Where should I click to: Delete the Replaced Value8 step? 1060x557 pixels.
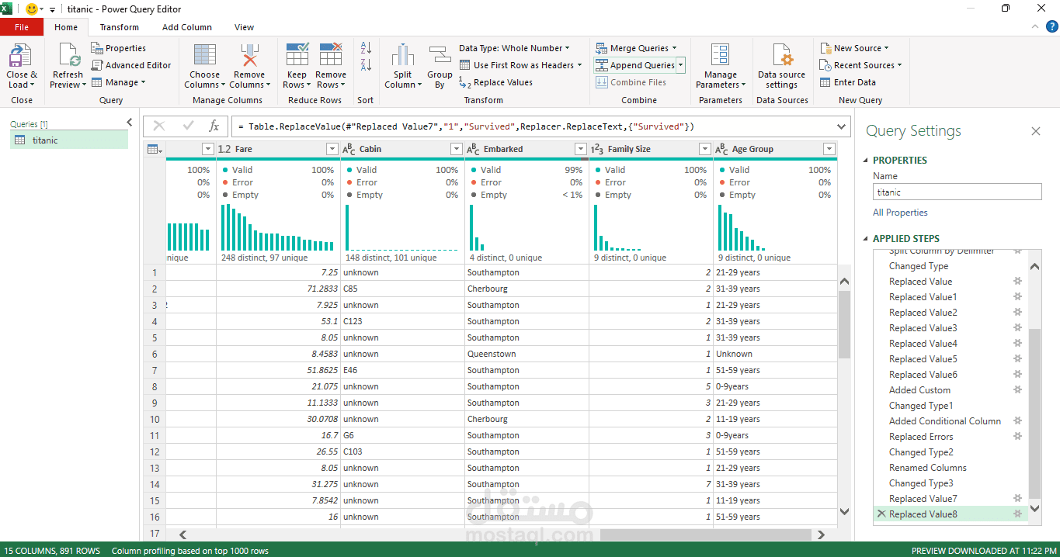[881, 514]
